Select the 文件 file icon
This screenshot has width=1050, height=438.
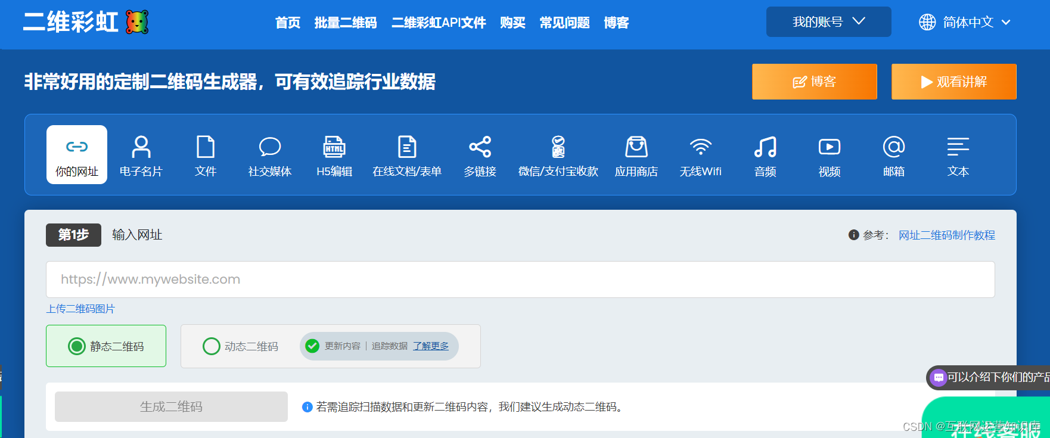click(206, 147)
